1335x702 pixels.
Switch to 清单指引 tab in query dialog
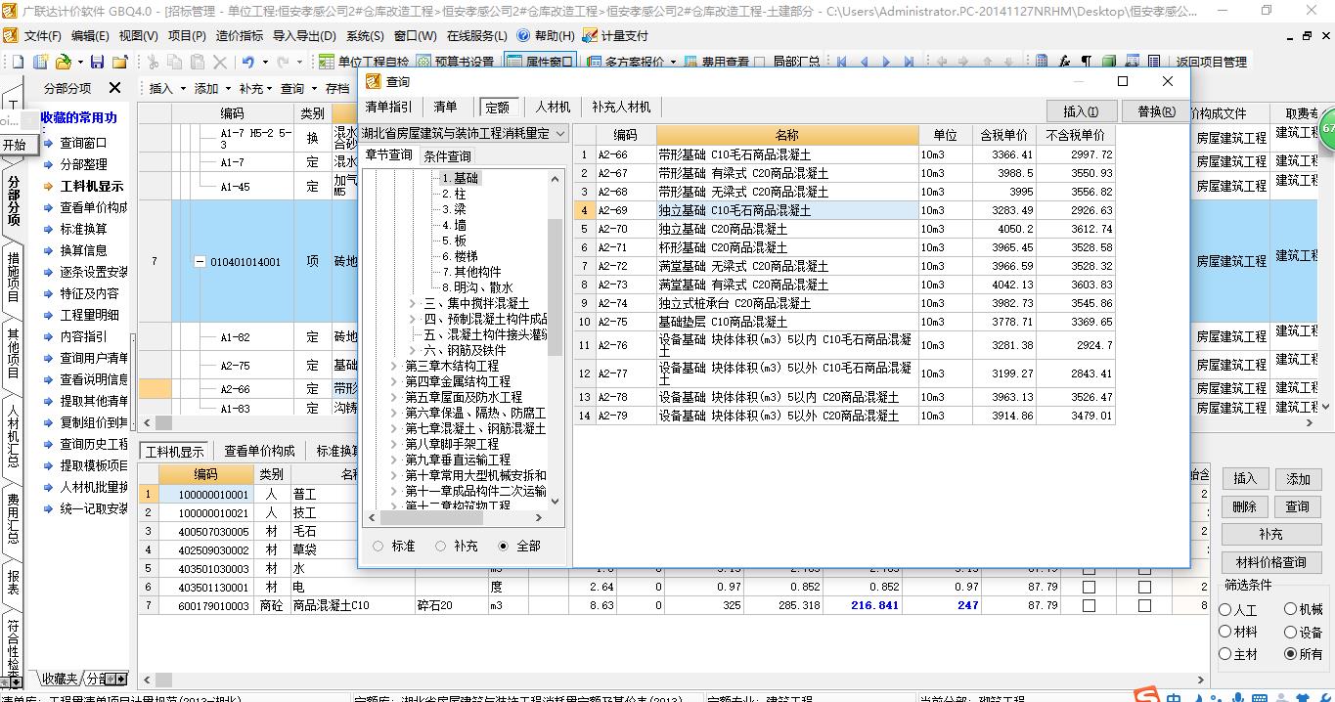pos(388,108)
